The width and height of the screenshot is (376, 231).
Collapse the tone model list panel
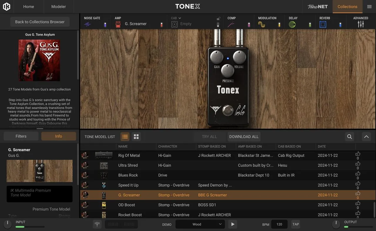point(366,137)
